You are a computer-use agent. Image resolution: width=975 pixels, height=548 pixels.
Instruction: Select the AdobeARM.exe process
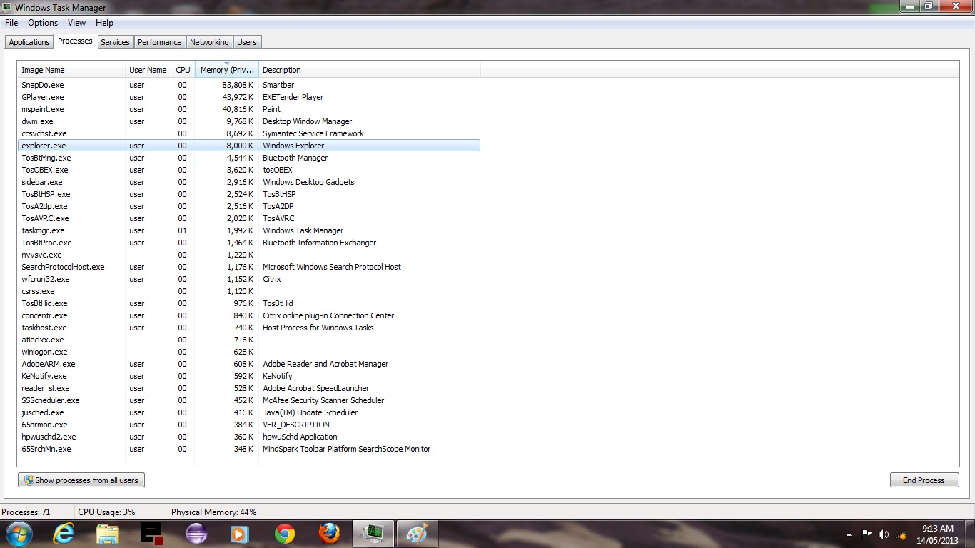(249, 364)
